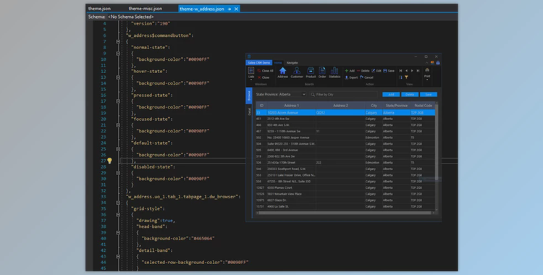The image size is (543, 275).
Task: Collapse code block at line 7
Action: click(x=118, y=41)
